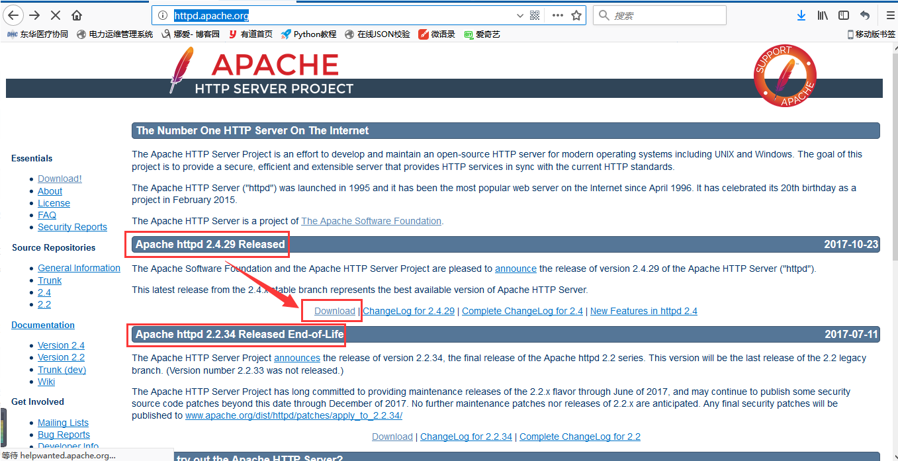Open Version 2.4 documentation
898x461 pixels.
pos(61,345)
